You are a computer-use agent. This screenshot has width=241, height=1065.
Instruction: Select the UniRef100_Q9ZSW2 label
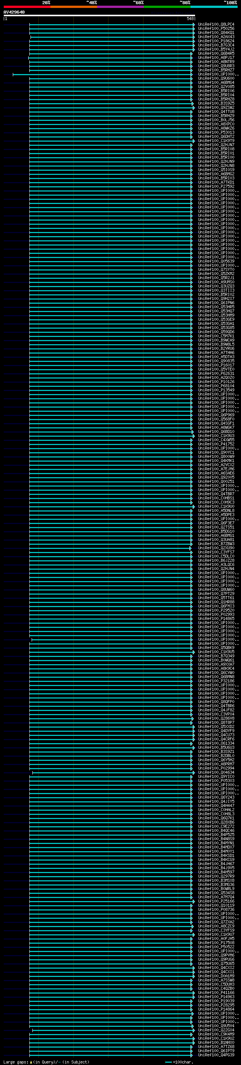[x=216, y=108]
